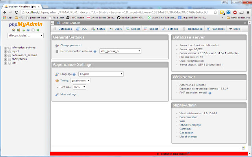The image size is (252, 157).
Task: Open the Font size dropdown showing 82%
Action: coord(80,87)
